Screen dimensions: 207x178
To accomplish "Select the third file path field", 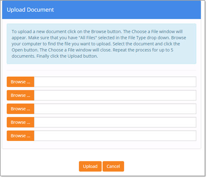I will [115, 109].
